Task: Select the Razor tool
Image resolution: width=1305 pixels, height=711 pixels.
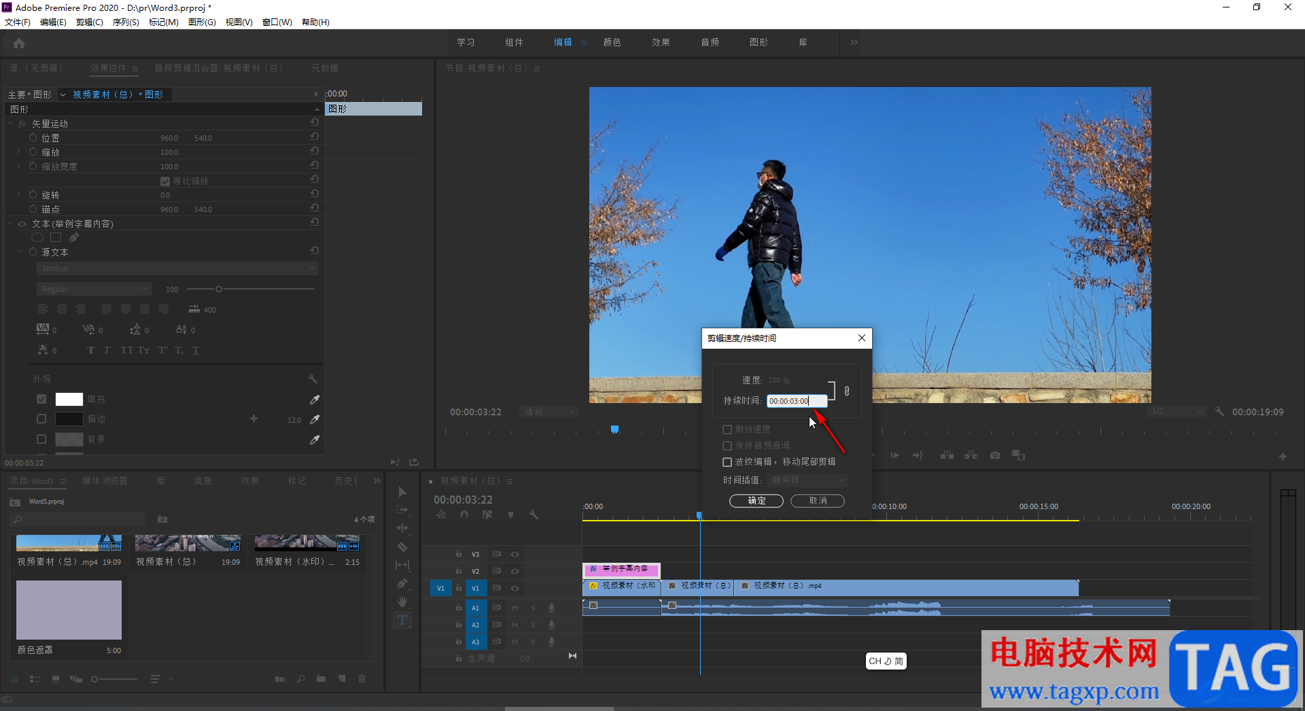Action: (402, 547)
